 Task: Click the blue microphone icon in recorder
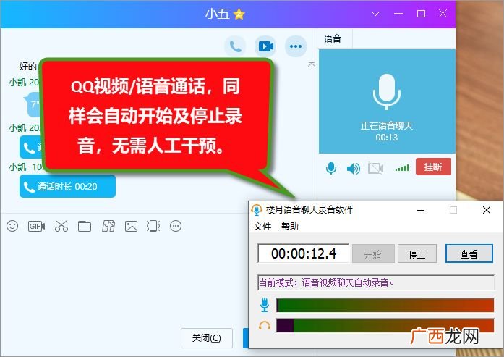(x=265, y=305)
